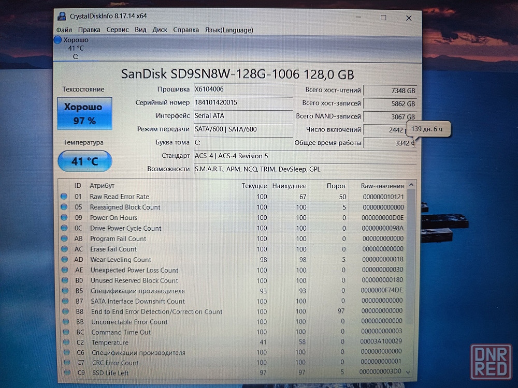
Task: Click the Порог column header
Action: pyautogui.click(x=336, y=186)
